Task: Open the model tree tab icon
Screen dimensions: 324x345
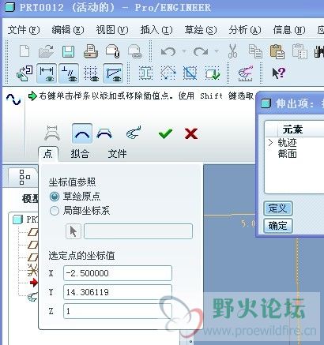Action: click(24, 177)
